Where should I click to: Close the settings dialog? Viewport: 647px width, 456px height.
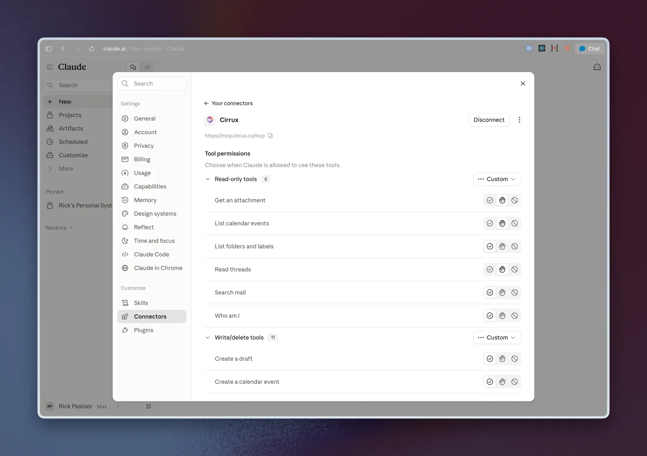(x=523, y=84)
